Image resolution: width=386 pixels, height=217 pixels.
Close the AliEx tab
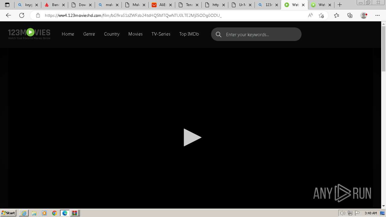(170, 5)
